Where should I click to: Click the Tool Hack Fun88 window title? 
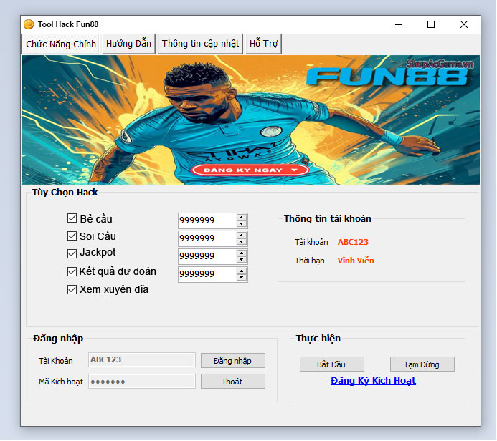[68, 24]
